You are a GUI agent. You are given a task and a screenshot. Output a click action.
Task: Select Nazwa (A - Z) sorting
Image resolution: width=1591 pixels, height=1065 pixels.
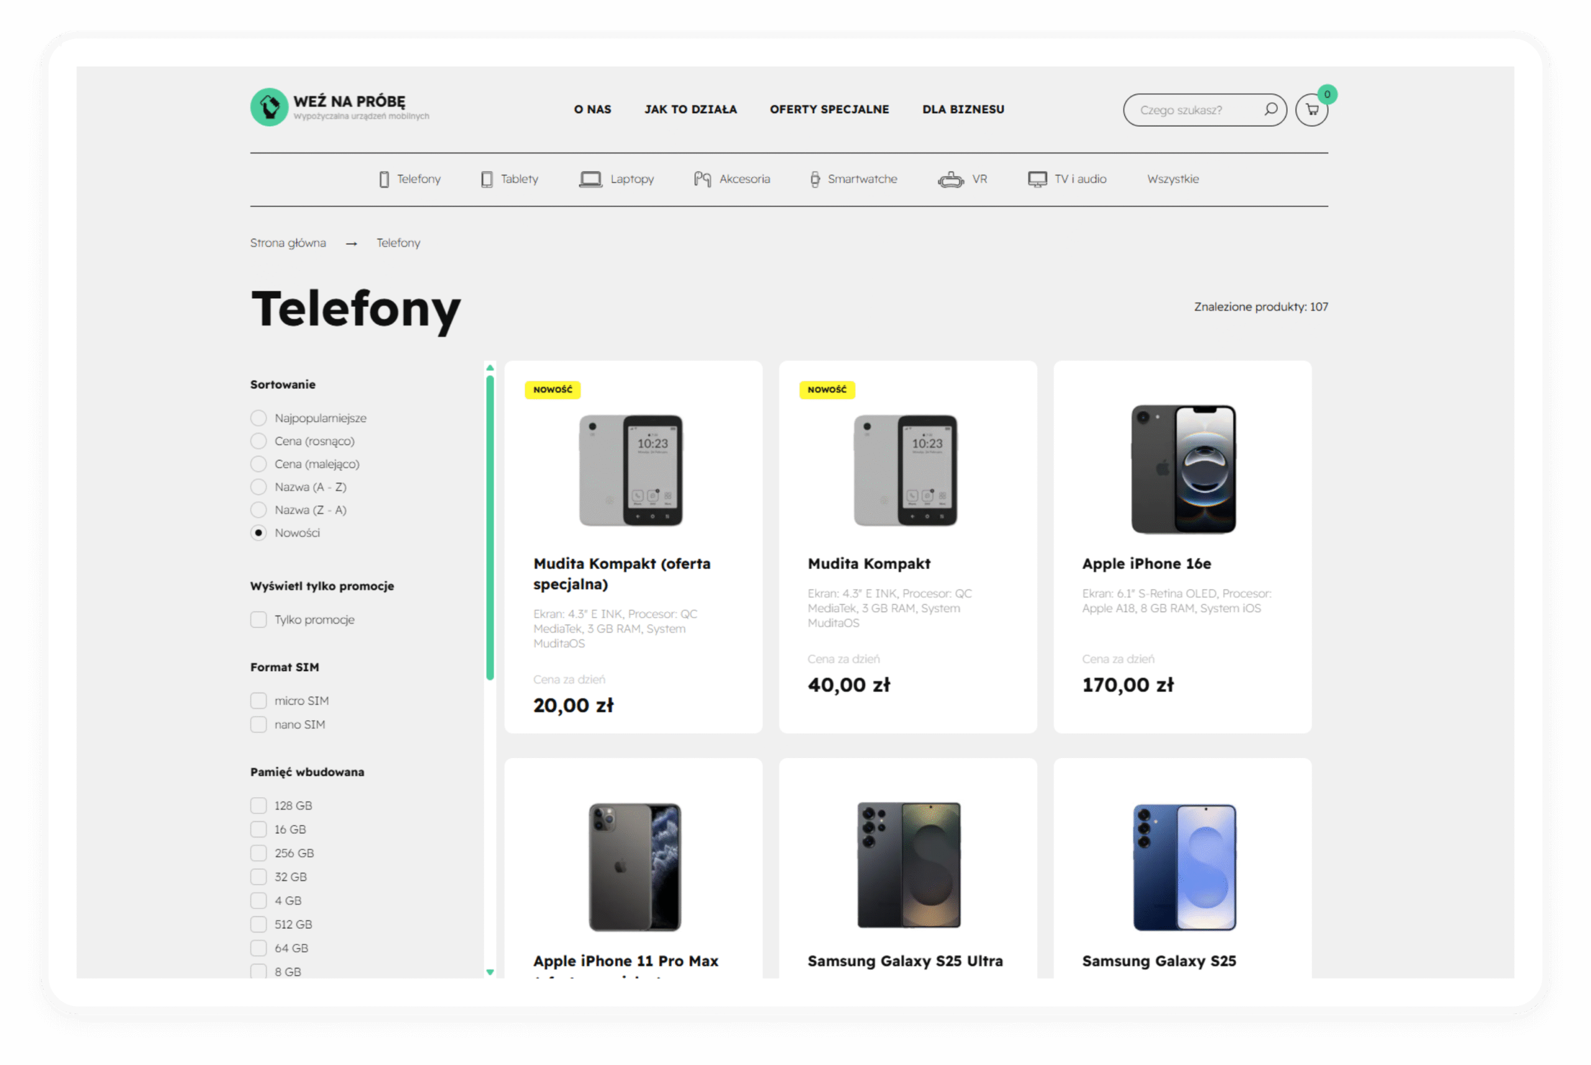(x=258, y=487)
